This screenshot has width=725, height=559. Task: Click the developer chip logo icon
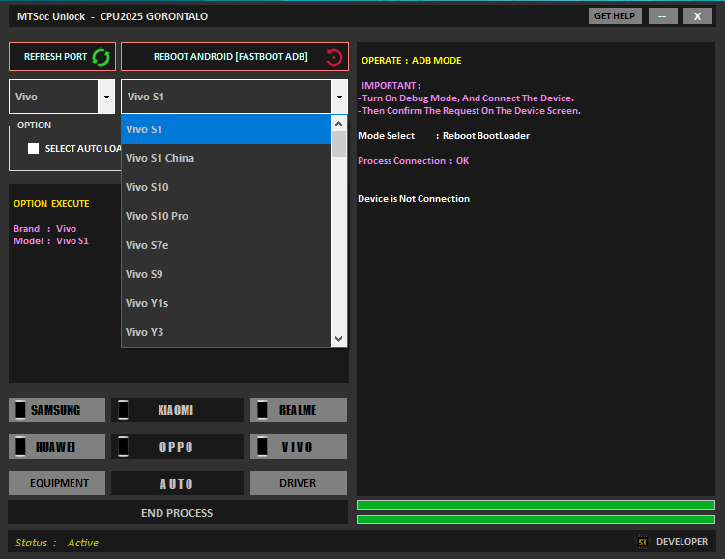643,542
